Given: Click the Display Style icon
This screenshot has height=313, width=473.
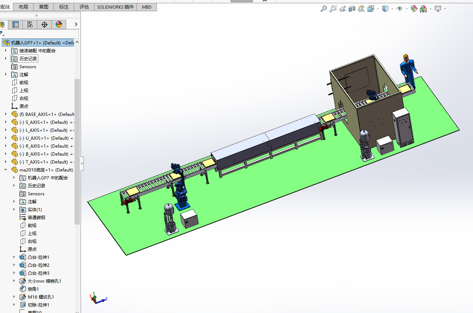Looking at the screenshot, I should coord(386,9).
